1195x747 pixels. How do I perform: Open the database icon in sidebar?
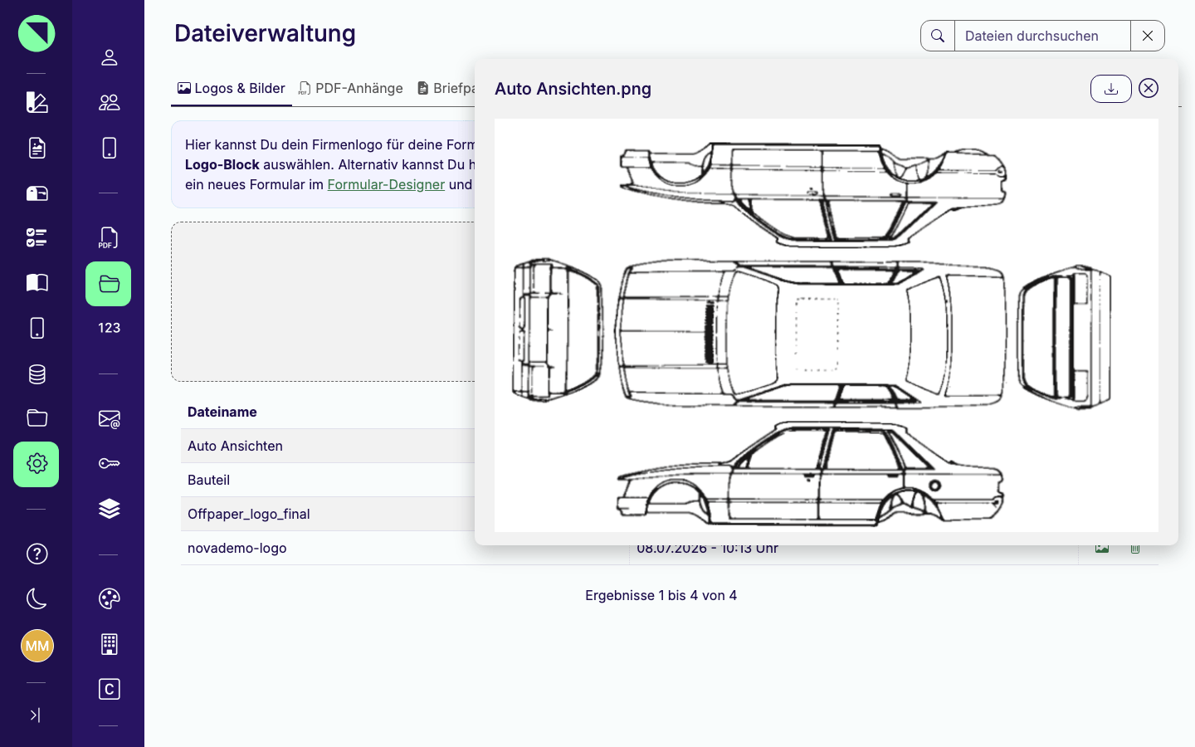37,373
